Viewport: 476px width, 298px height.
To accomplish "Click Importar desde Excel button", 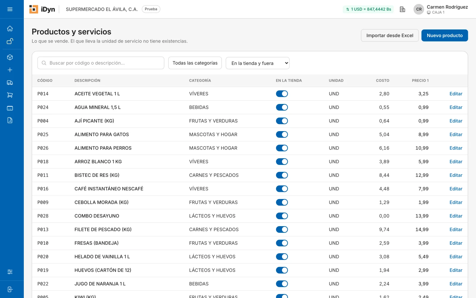I will 390,35.
